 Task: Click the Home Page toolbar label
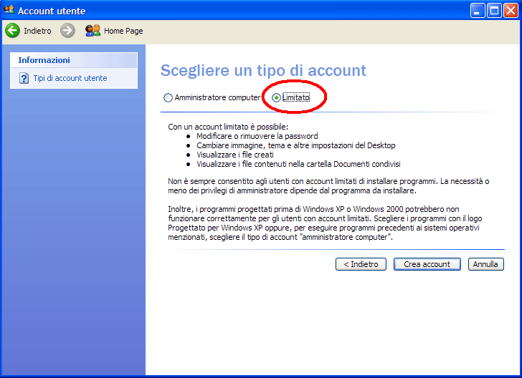pos(123,31)
